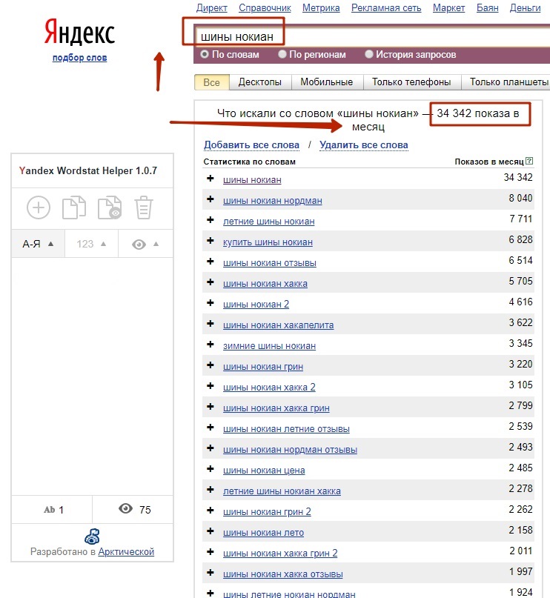The image size is (550, 598).
Task: Open the 'шины нокиан нордман' keyword link
Action: 272,200
